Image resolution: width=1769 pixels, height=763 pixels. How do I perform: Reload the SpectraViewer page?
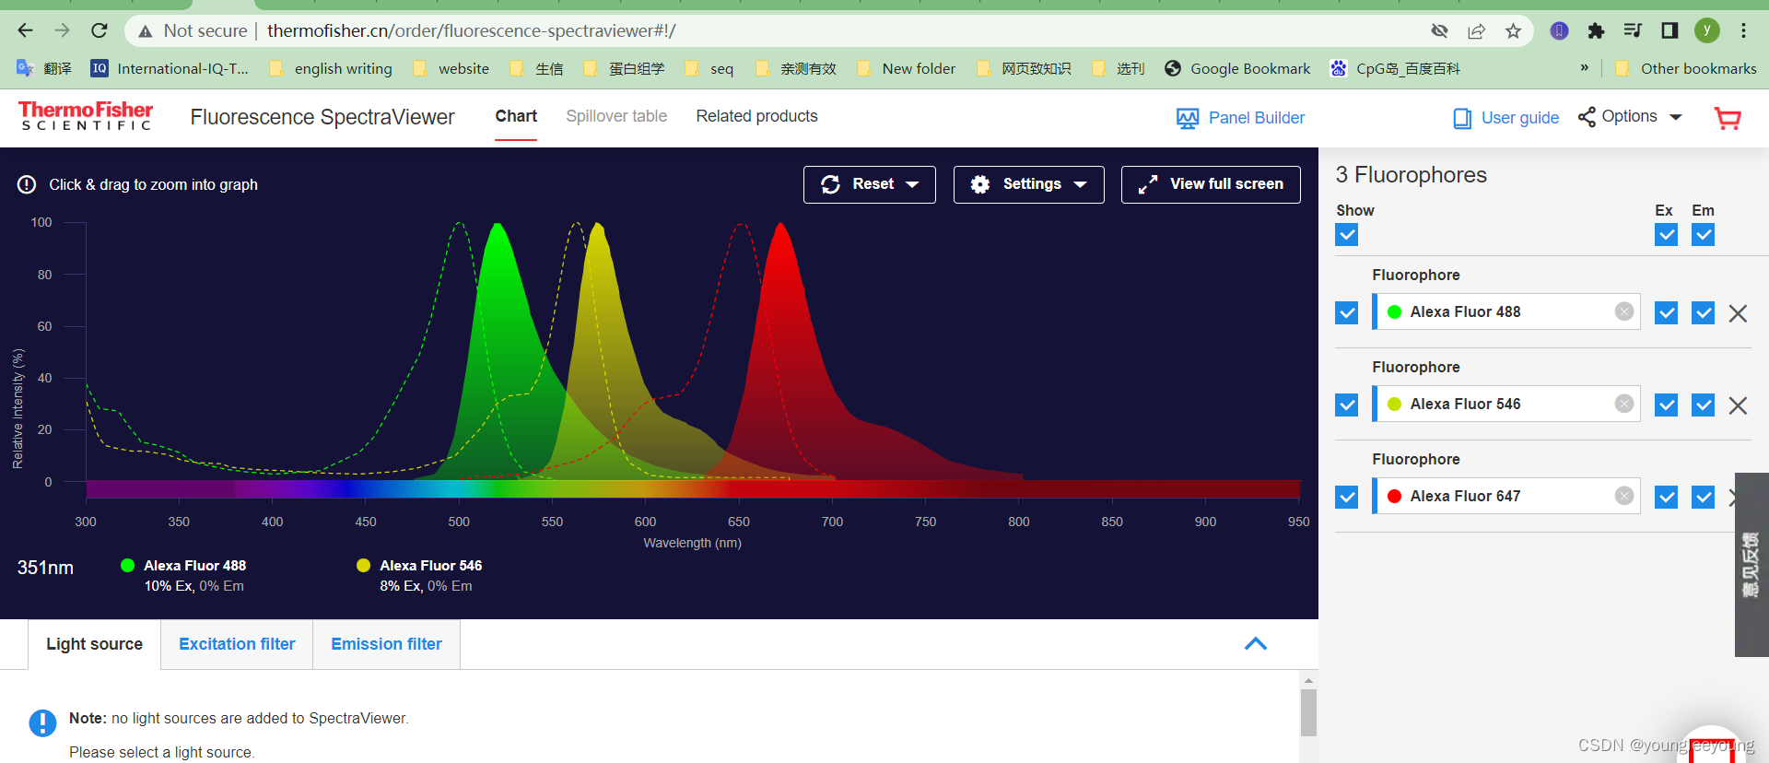coord(100,30)
